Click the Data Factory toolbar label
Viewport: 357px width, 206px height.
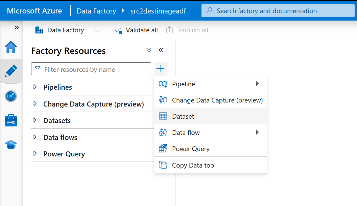[66, 30]
